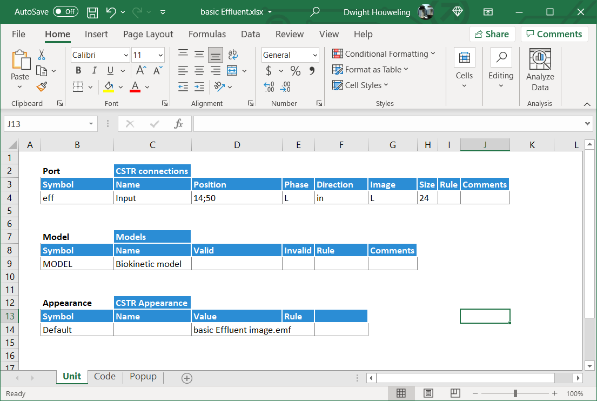This screenshot has width=597, height=401.
Task: Add a new sheet with plus button
Action: click(x=187, y=378)
